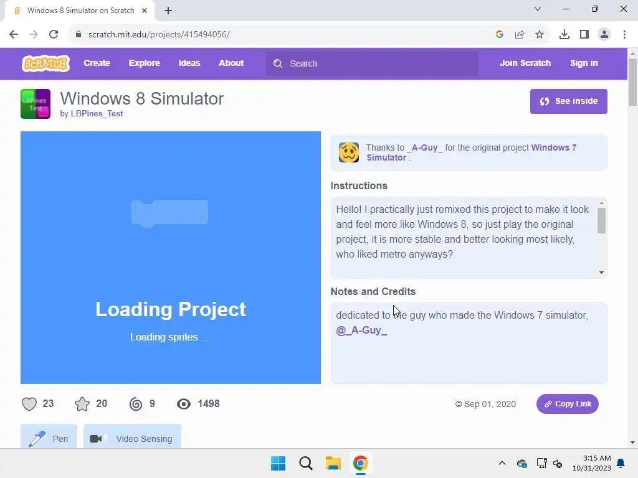Toggle the Chrome side panel icon
The height and width of the screenshot is (478, 638).
click(584, 34)
